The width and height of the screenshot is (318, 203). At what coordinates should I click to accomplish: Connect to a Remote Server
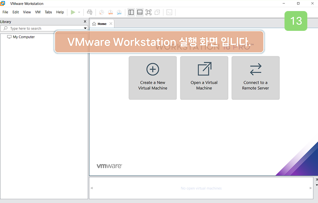pyautogui.click(x=256, y=78)
